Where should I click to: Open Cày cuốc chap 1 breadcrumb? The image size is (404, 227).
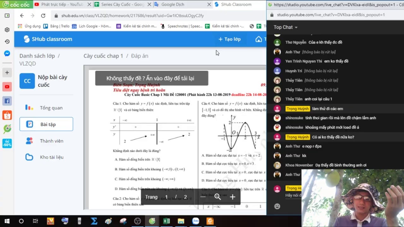pyautogui.click(x=103, y=56)
